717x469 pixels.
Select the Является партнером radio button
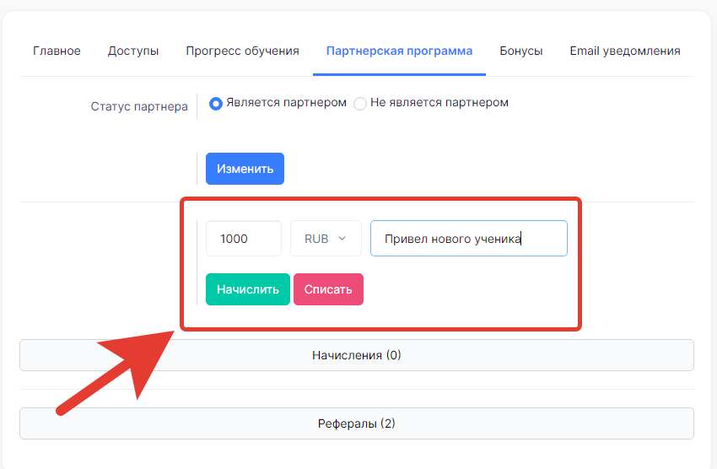coord(216,104)
